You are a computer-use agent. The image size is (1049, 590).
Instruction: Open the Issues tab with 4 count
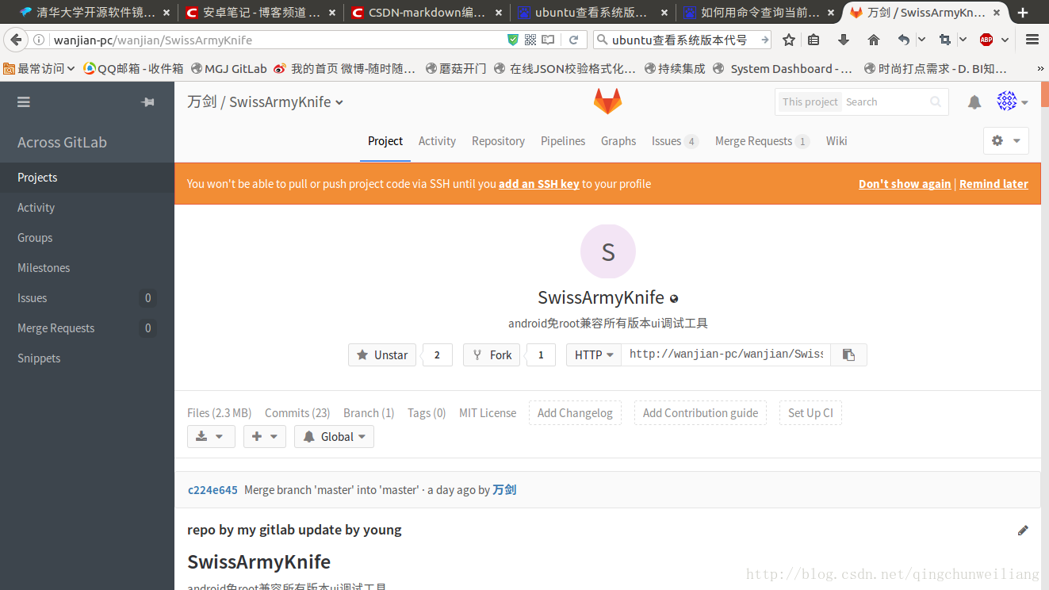coord(675,141)
